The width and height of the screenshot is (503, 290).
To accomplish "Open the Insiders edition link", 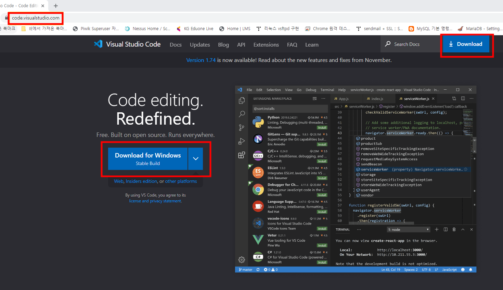I will (141, 181).
